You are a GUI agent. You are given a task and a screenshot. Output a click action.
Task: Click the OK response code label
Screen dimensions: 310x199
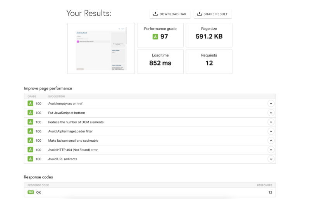pyautogui.click(x=38, y=192)
